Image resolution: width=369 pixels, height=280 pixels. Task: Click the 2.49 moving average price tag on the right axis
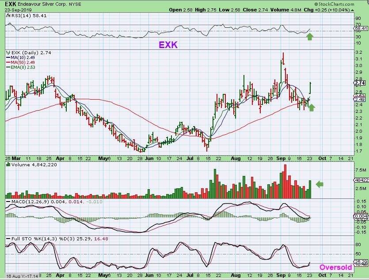[x=360, y=99]
